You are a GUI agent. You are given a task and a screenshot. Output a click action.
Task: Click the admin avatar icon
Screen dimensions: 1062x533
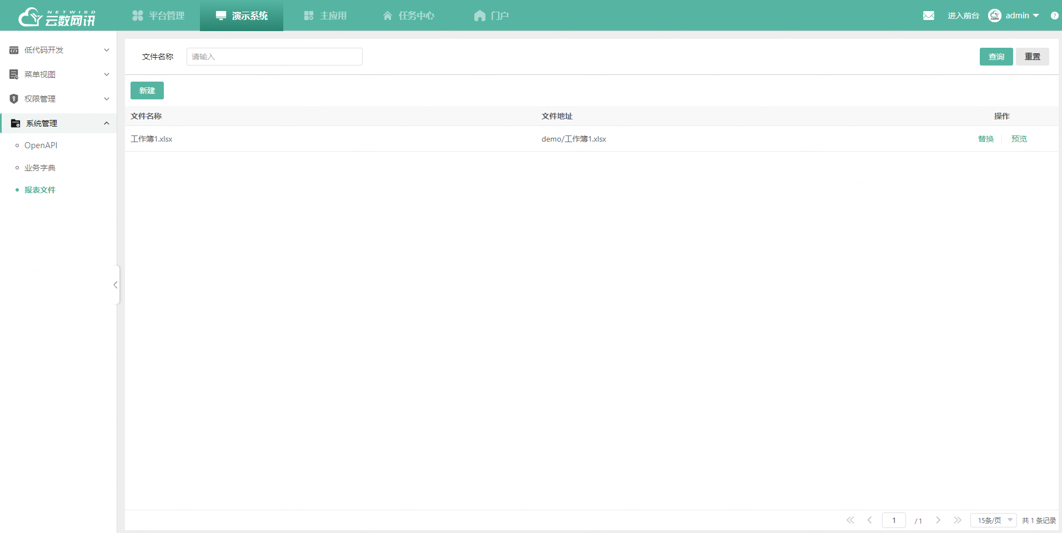(x=995, y=15)
